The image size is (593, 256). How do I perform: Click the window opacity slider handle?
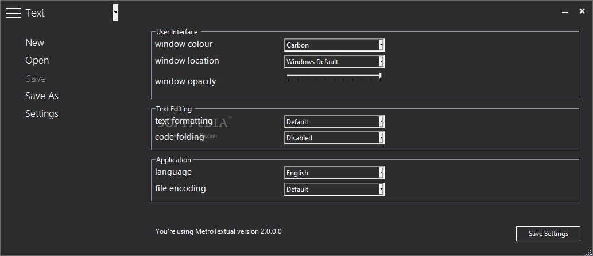tap(380, 76)
